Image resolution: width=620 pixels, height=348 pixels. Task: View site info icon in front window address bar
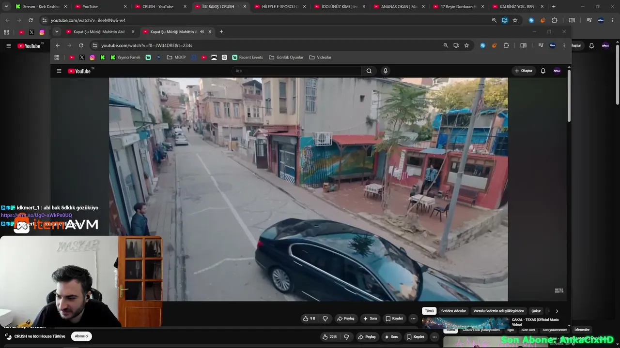[x=95, y=45]
